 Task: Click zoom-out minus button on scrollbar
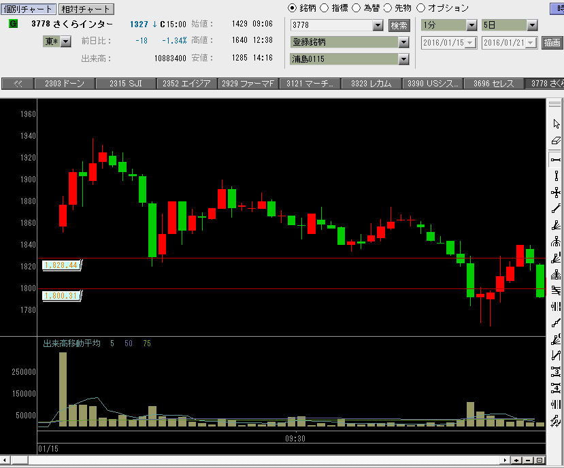tap(528, 460)
